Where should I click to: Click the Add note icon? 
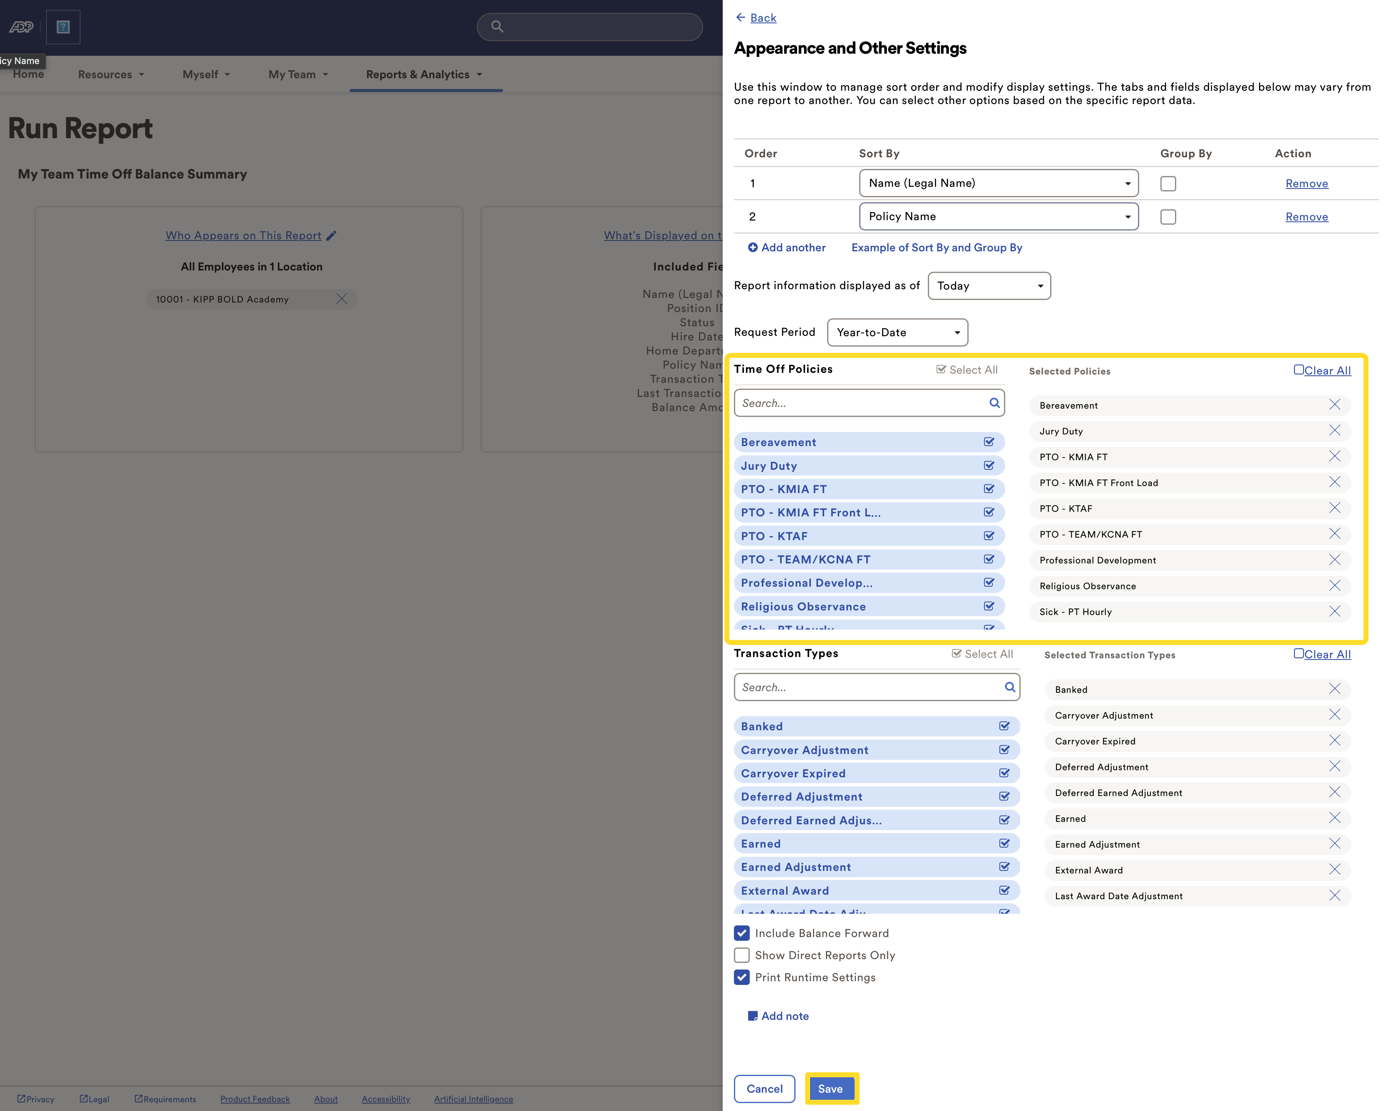coord(752,1016)
